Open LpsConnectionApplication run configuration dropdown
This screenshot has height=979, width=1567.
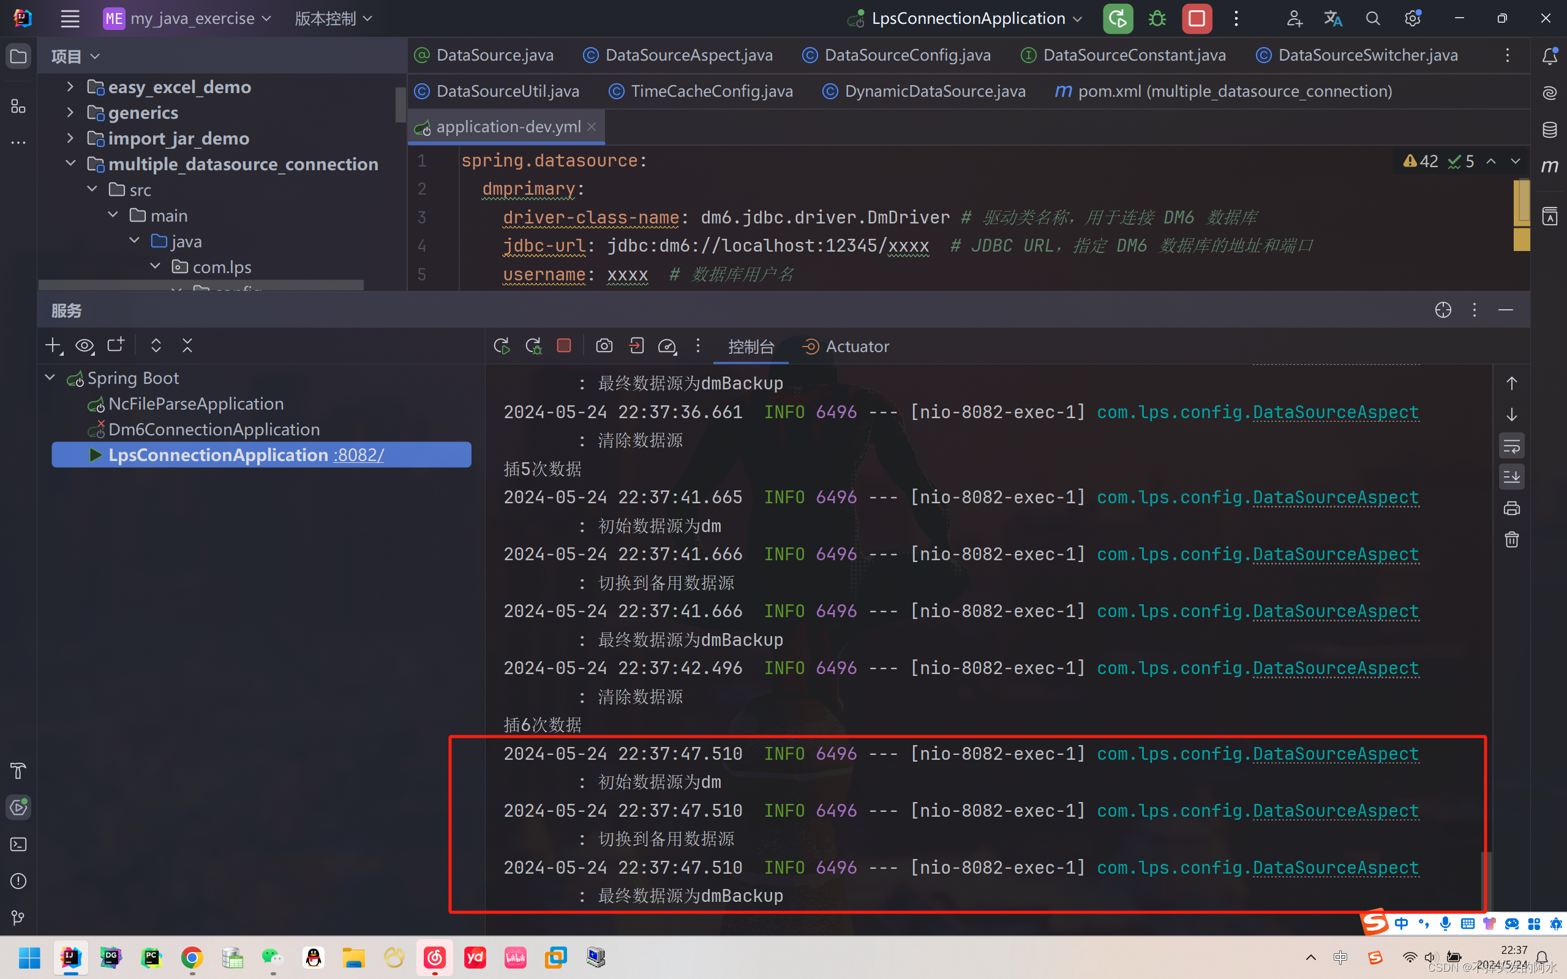coord(969,19)
